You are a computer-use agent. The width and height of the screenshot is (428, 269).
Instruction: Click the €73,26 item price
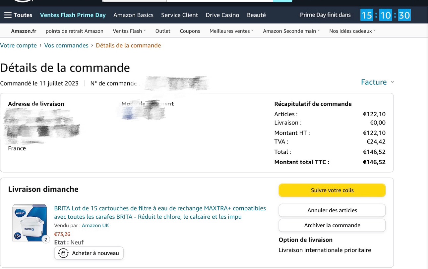(x=62, y=234)
